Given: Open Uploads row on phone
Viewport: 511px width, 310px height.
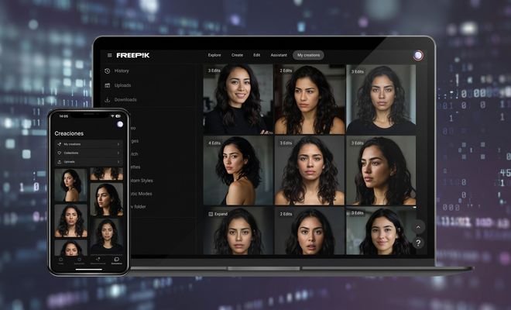Looking at the screenshot, I should 88,161.
